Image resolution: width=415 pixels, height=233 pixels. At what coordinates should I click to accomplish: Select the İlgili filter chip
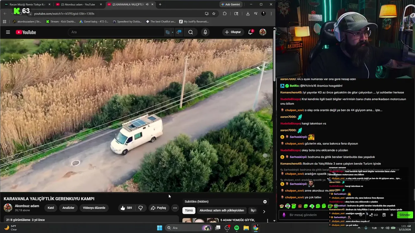(253, 210)
